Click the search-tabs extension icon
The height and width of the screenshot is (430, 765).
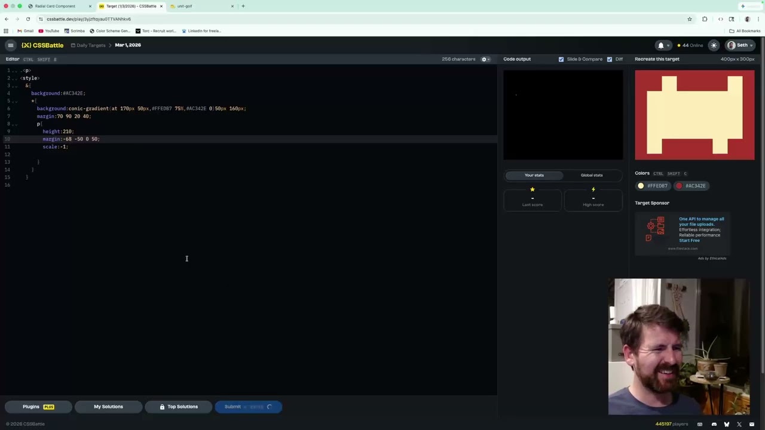click(732, 19)
